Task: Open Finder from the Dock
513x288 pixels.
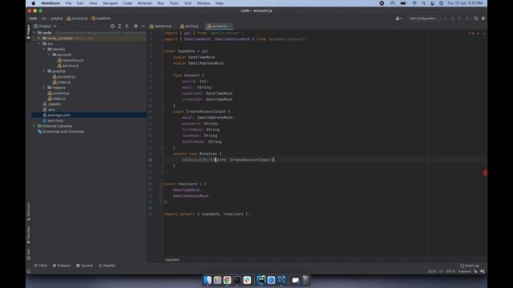Action: pos(208,280)
